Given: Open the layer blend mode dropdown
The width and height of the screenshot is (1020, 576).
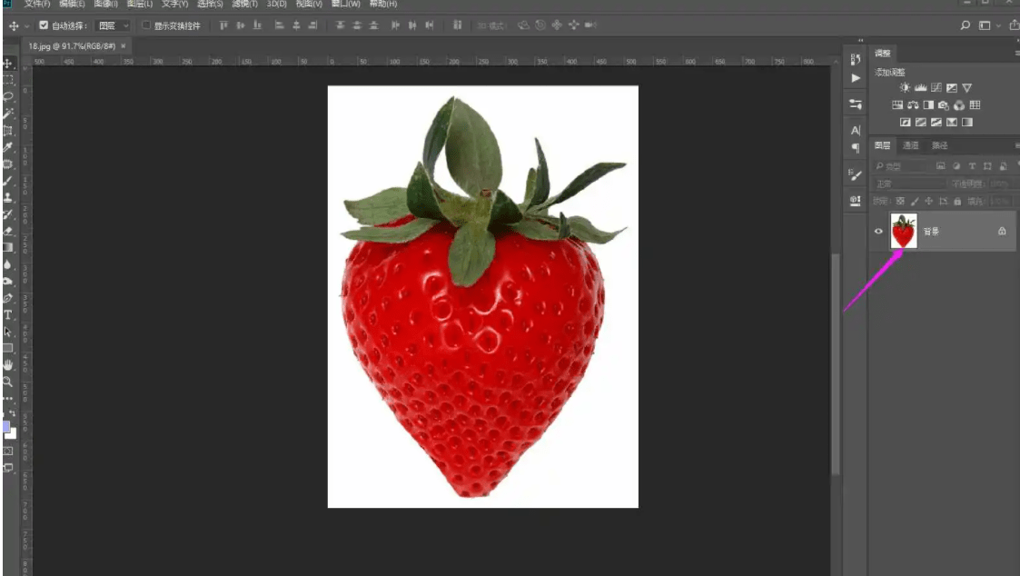Looking at the screenshot, I should click(909, 184).
